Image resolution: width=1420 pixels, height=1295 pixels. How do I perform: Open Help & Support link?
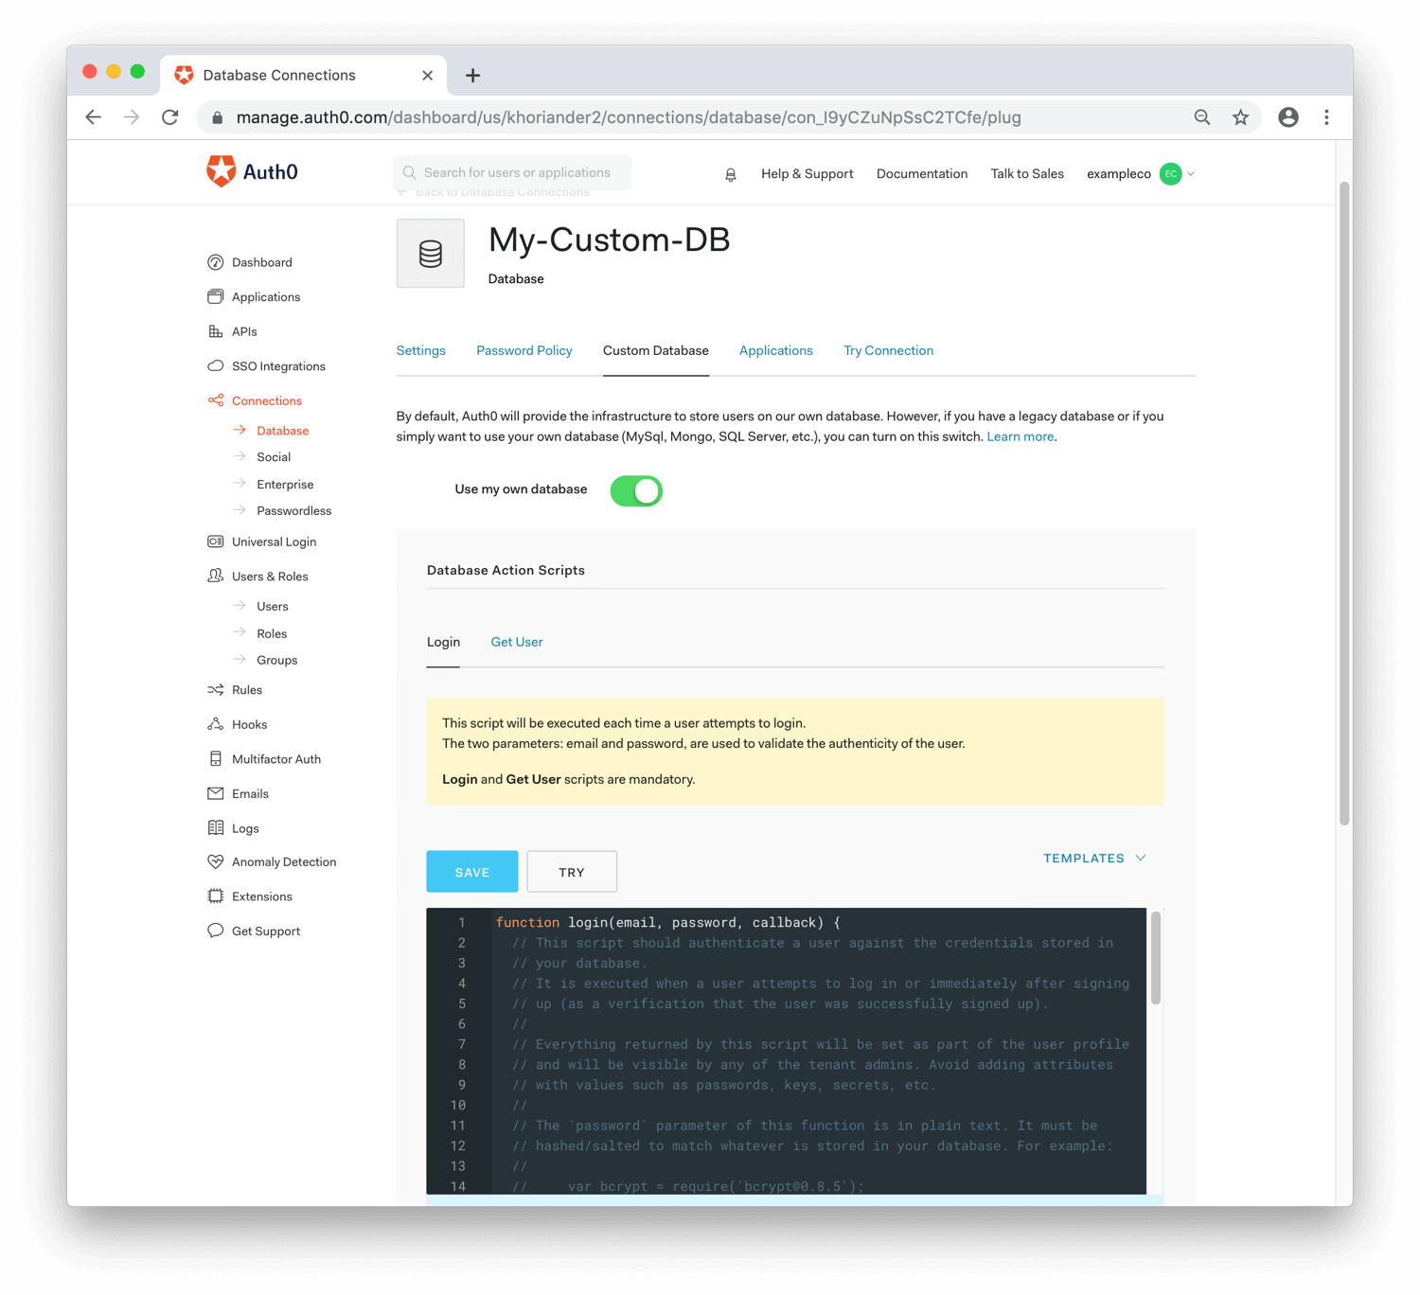click(x=808, y=174)
